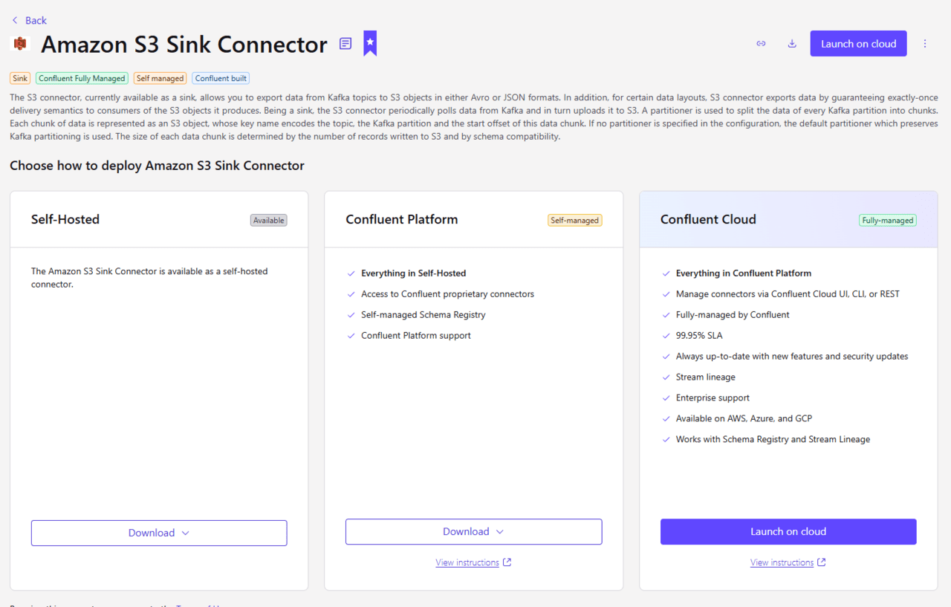Click the purple star bookmark icon
Screen dimensions: 951x607
click(370, 43)
